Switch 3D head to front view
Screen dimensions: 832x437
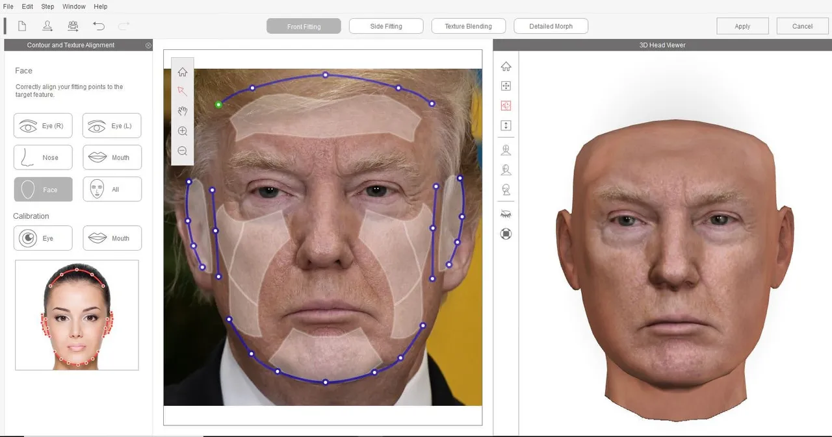tap(506, 150)
